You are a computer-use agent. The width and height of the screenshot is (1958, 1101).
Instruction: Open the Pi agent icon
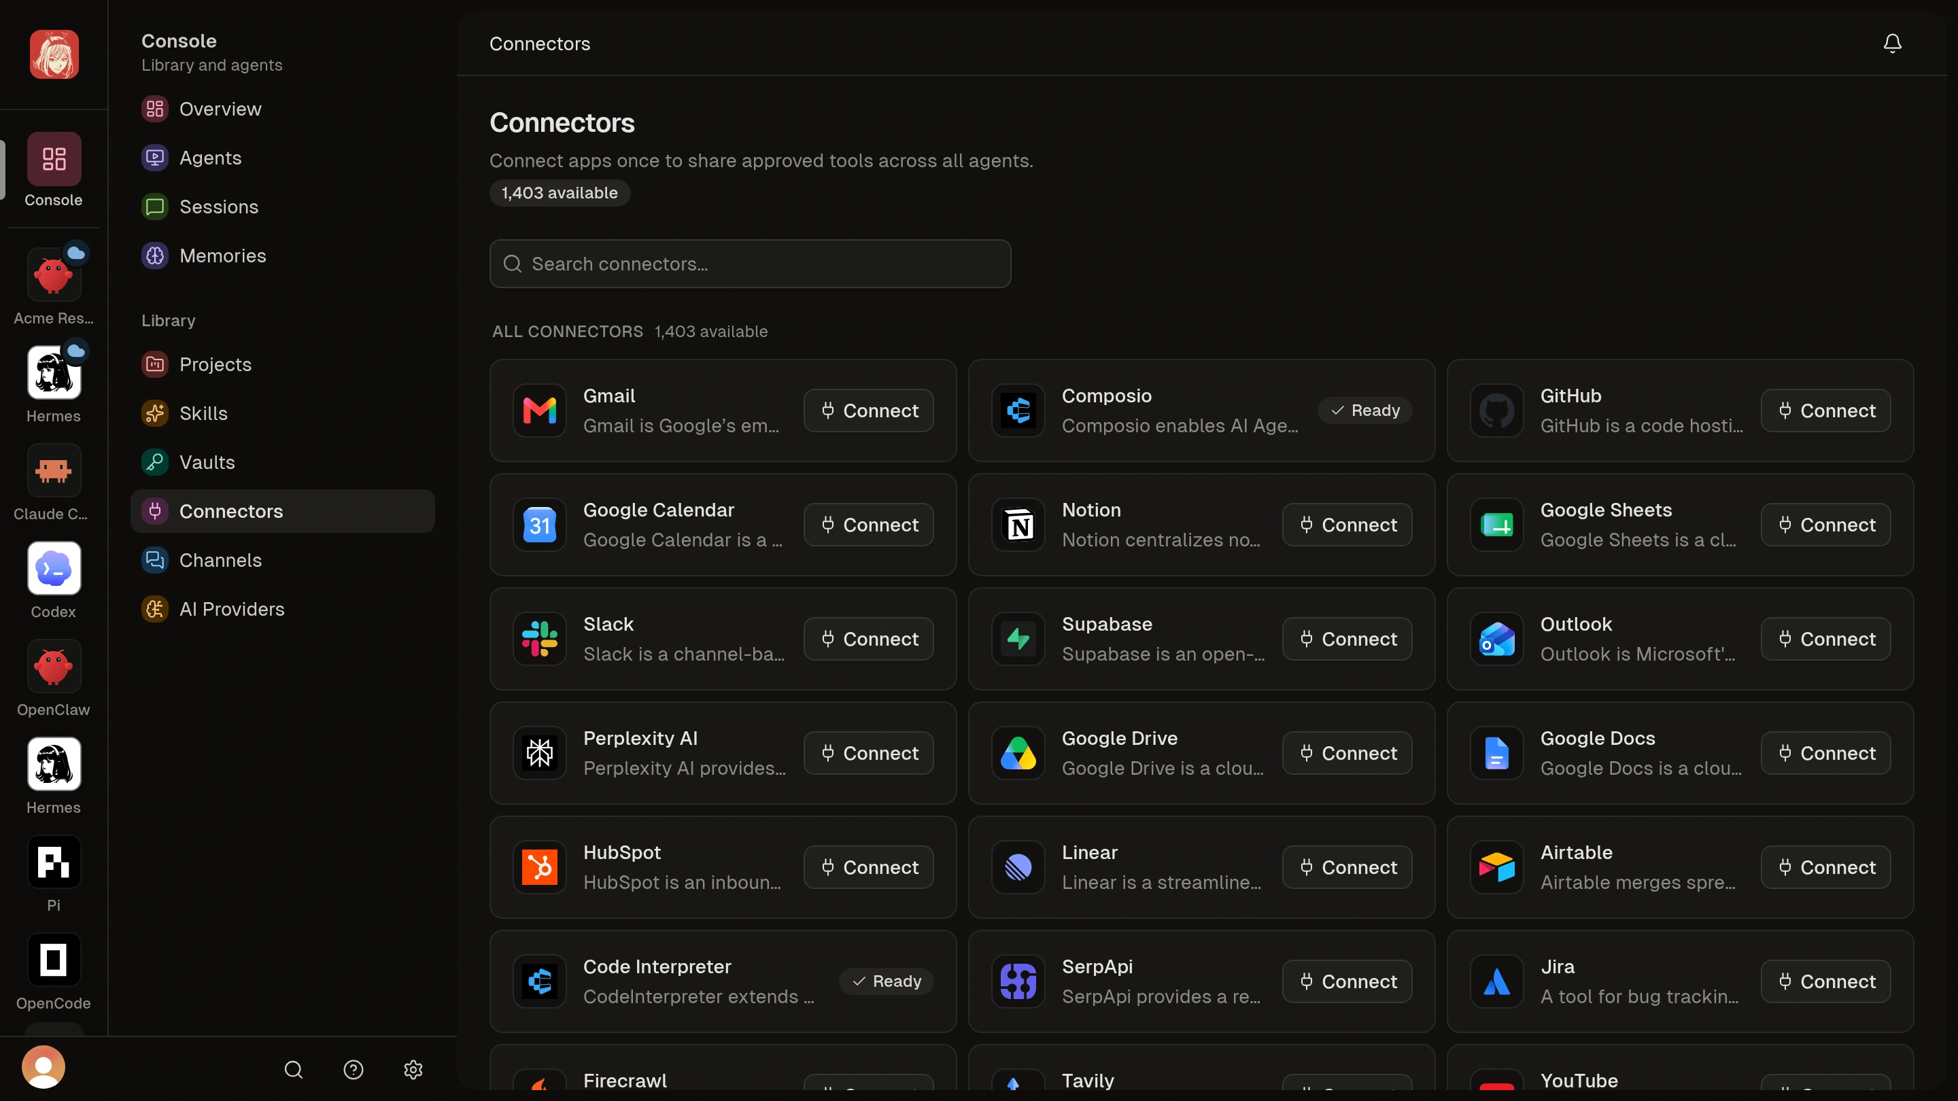pos(53,862)
